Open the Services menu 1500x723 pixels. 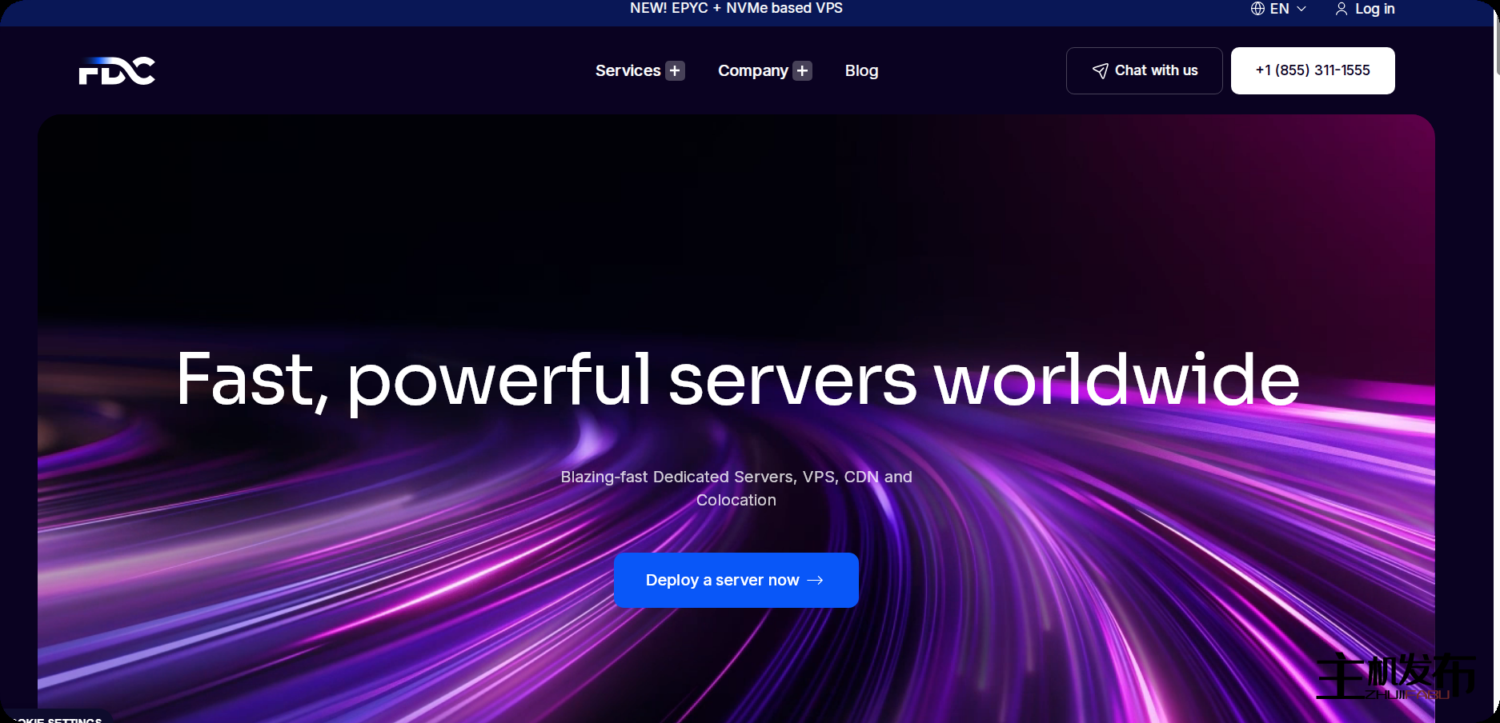pyautogui.click(x=628, y=71)
